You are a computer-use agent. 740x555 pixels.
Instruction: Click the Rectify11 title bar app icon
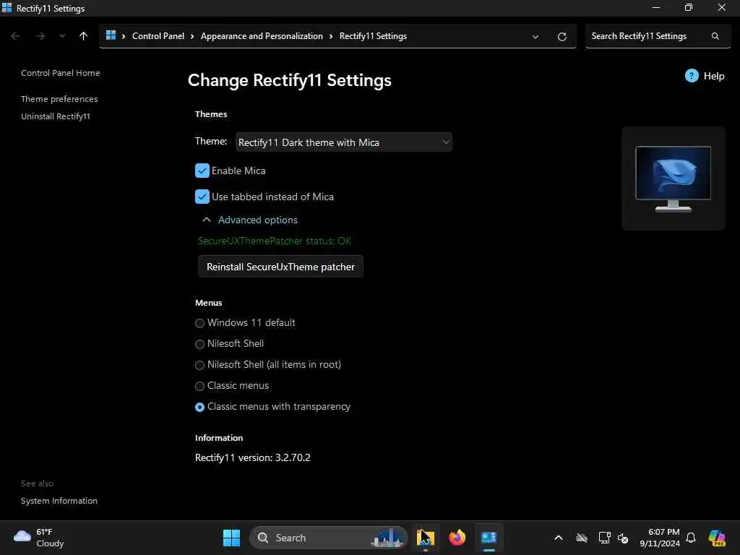pyautogui.click(x=7, y=7)
